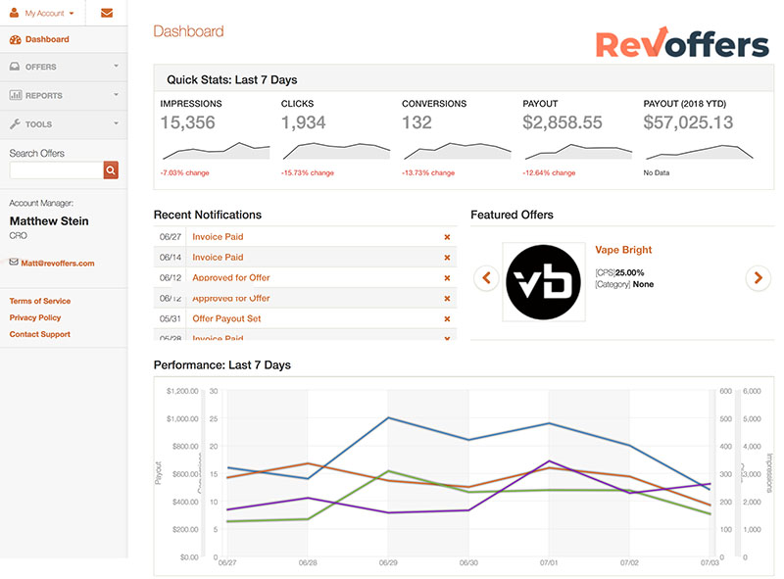Click the search magnifier button for offers
Screen dimensions: 784x579
click(111, 169)
